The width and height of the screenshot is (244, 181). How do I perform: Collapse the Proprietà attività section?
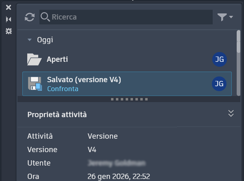231,113
